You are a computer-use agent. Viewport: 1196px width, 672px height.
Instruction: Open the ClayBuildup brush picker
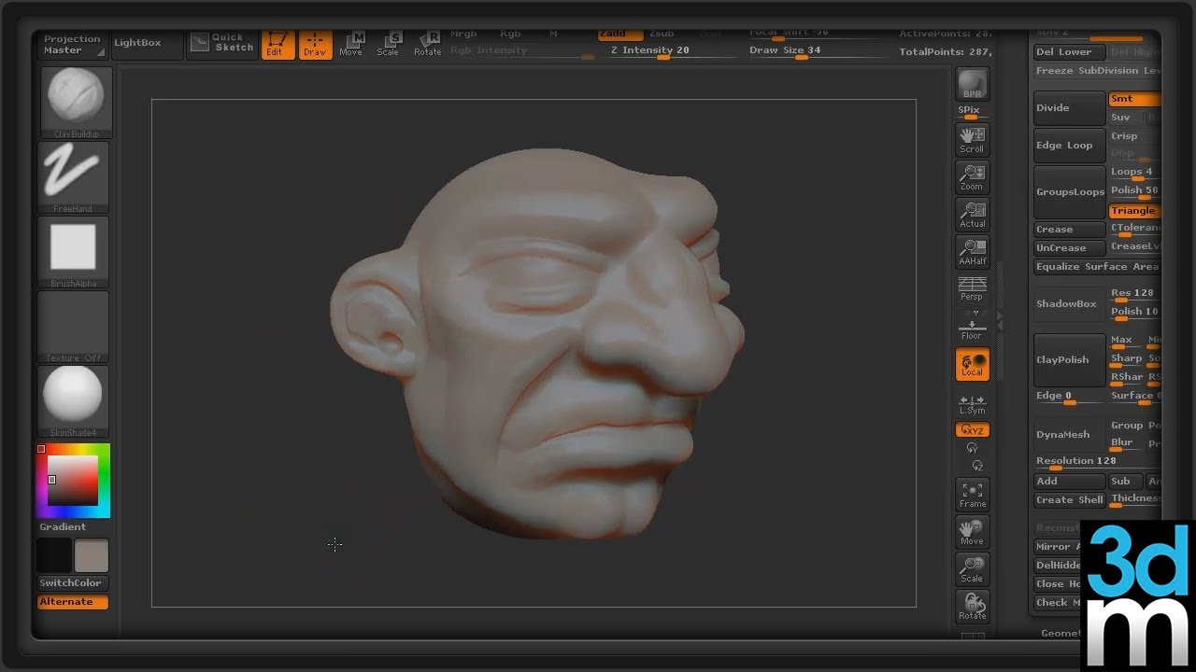click(x=75, y=103)
